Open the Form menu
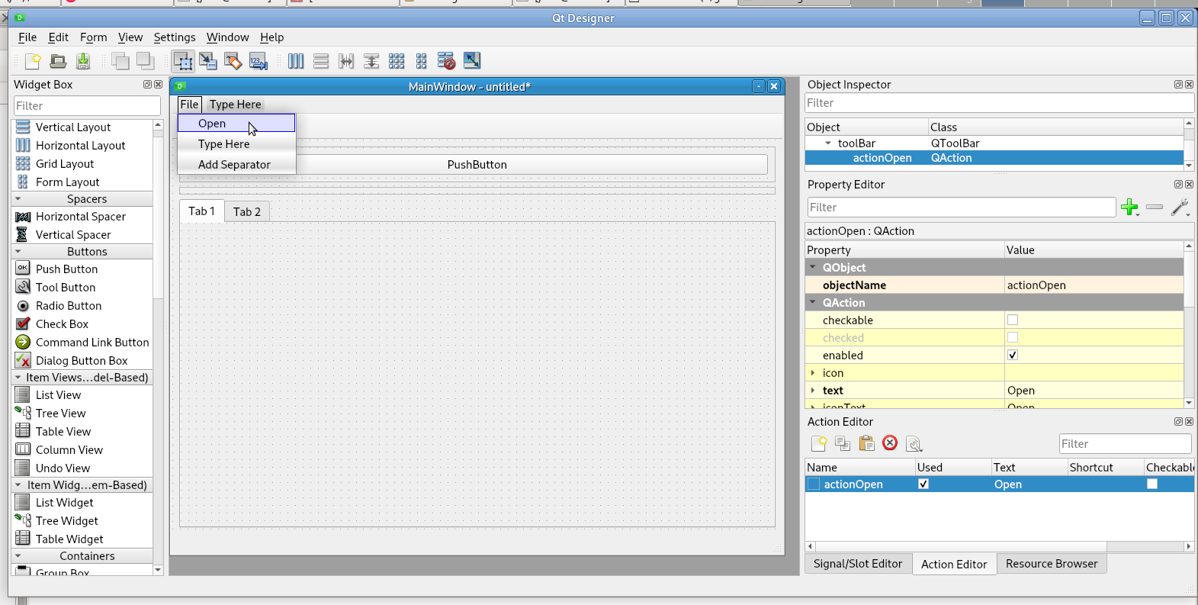The image size is (1198, 605). pyautogui.click(x=93, y=37)
